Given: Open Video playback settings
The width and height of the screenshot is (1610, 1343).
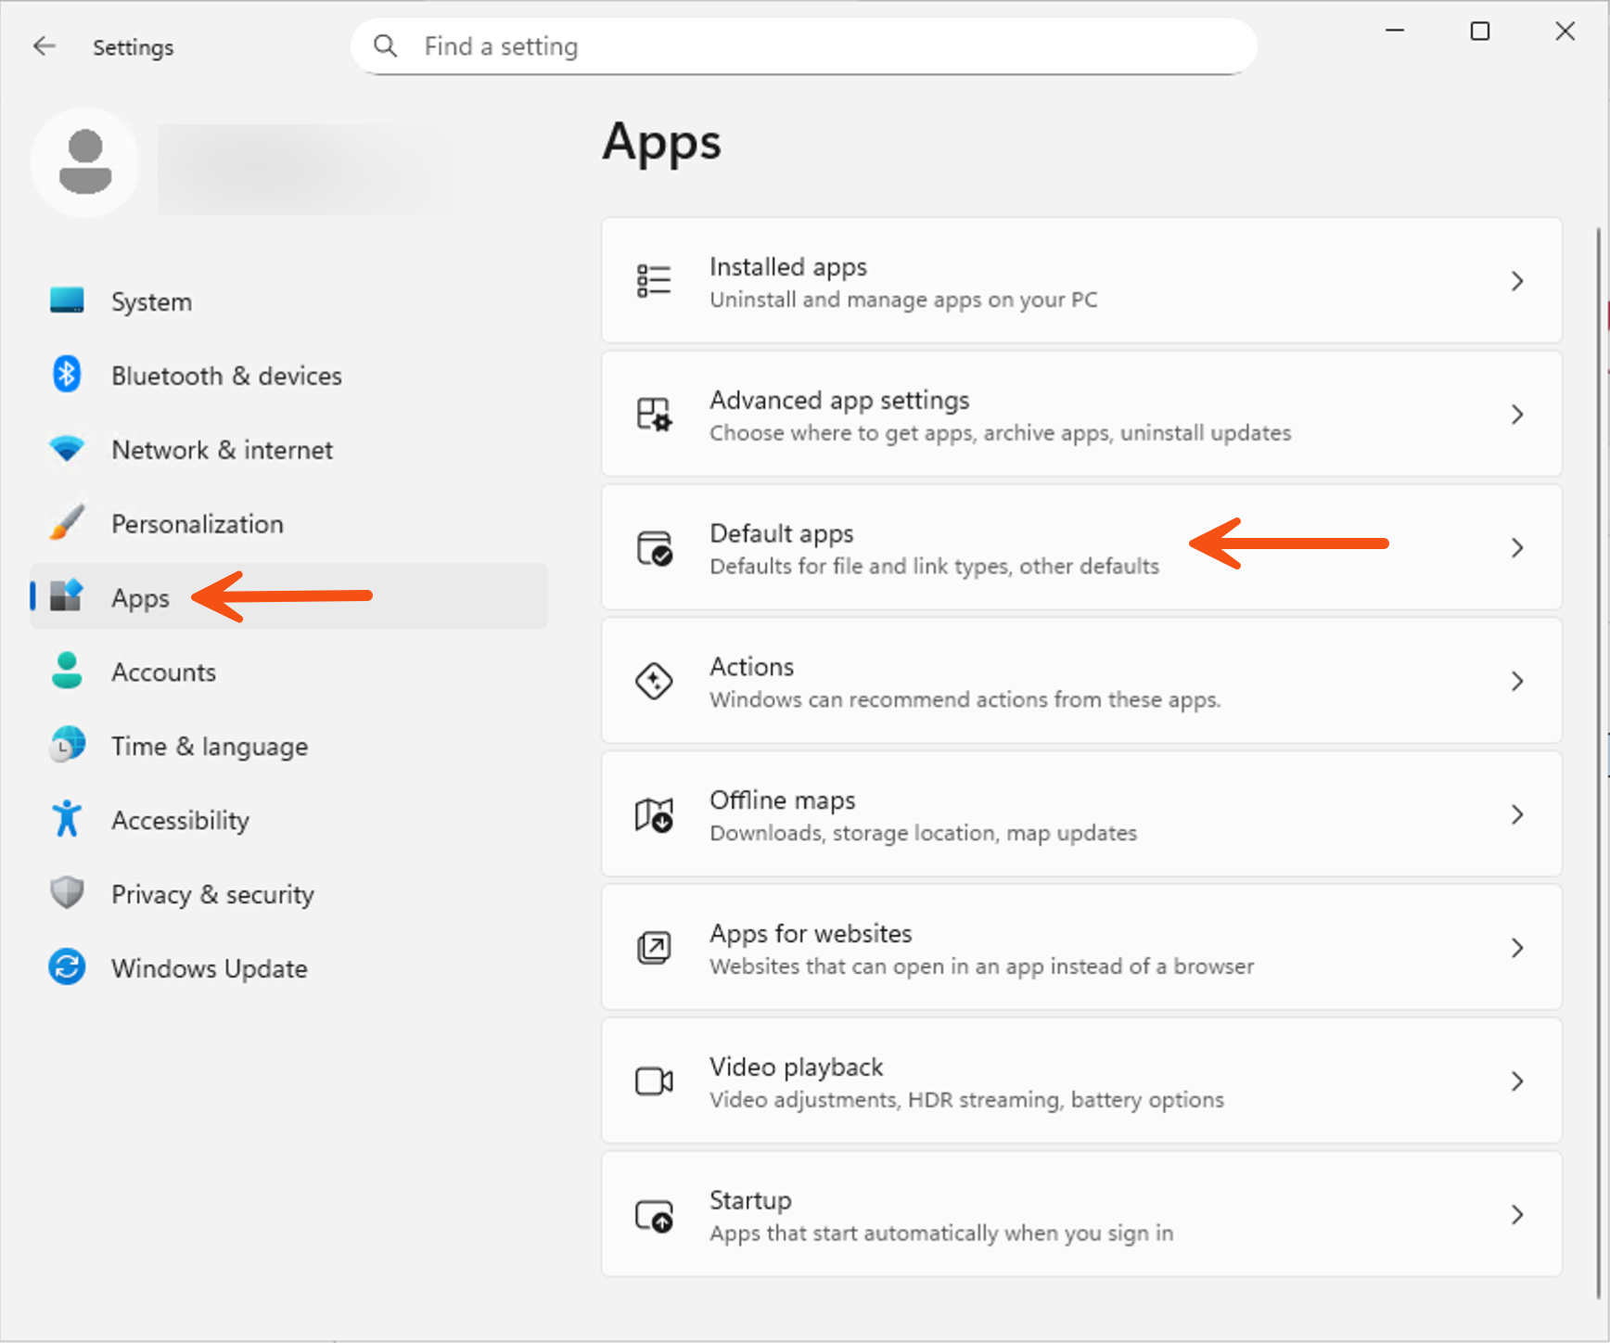Looking at the screenshot, I should pos(1081,1081).
